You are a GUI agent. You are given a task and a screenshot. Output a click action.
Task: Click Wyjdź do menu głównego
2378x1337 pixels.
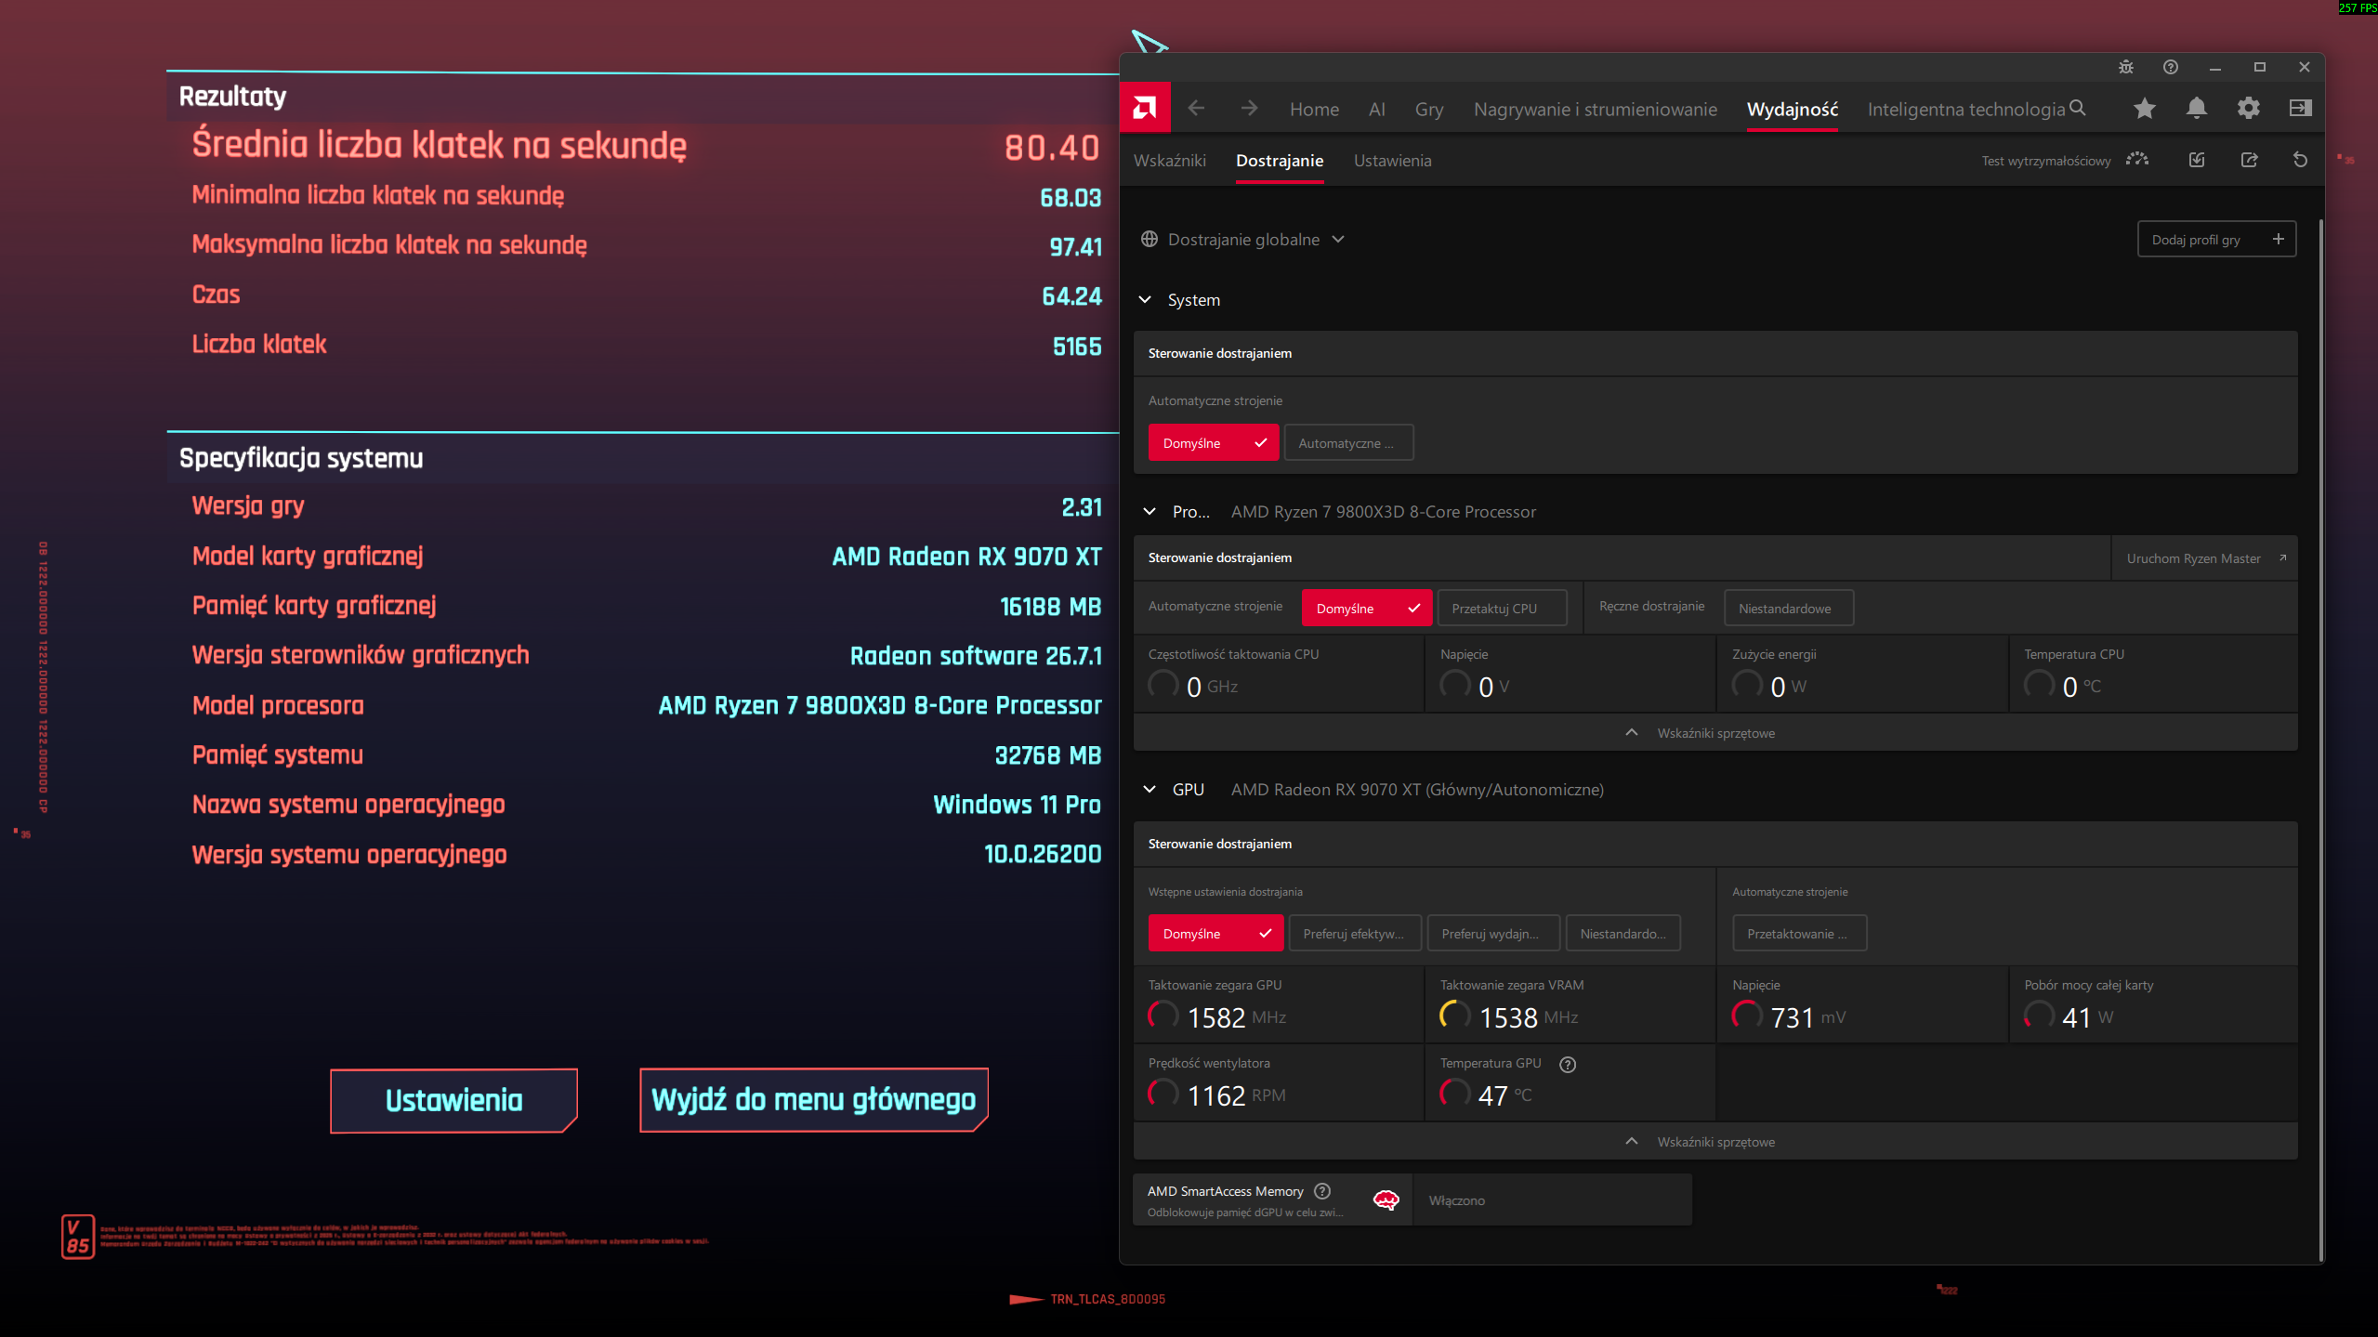813,1100
